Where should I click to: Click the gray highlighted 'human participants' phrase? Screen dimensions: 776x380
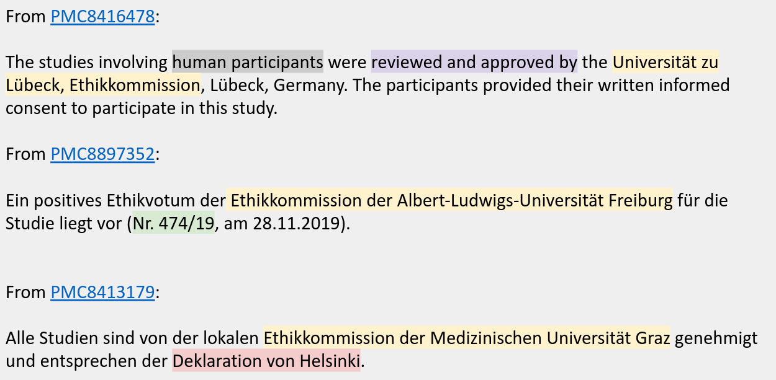coord(248,62)
